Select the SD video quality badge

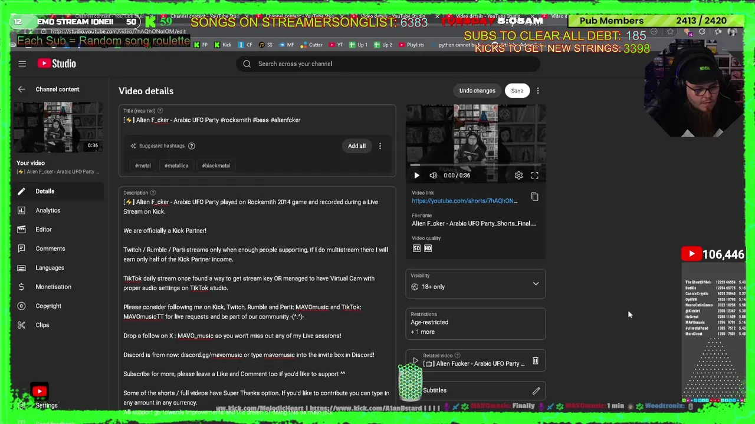point(416,249)
